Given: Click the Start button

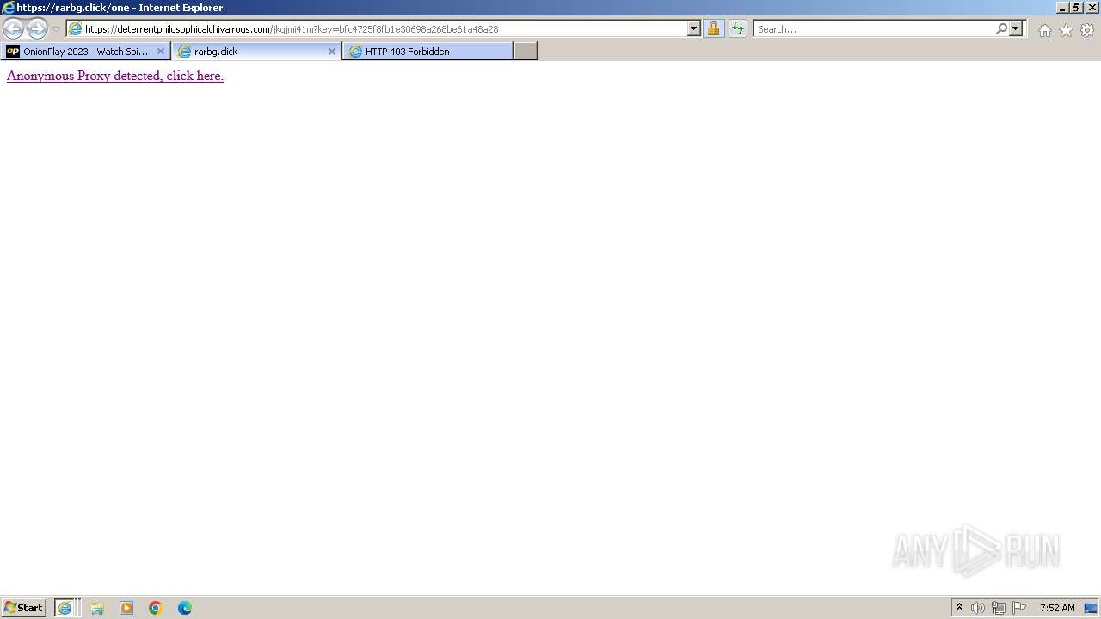Looking at the screenshot, I should [23, 608].
